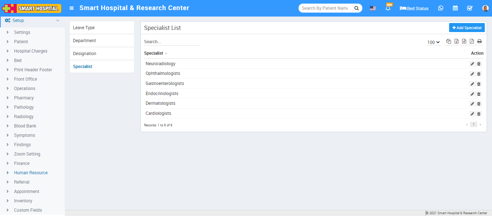
Task: Export specialist list as PDF
Action: [471, 41]
